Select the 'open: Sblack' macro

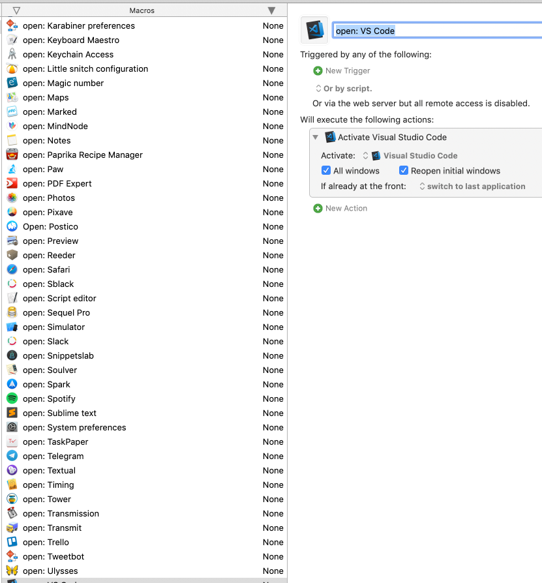145,284
